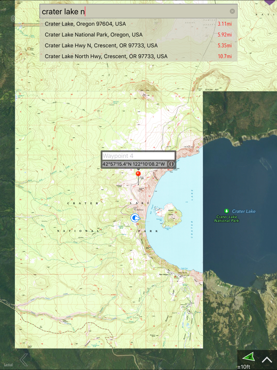The width and height of the screenshot is (277, 370).
Task: Clear the search field text
Action: pyautogui.click(x=232, y=11)
